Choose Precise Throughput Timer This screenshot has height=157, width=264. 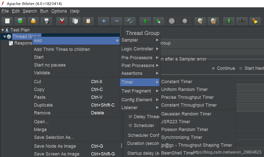tap(198, 98)
